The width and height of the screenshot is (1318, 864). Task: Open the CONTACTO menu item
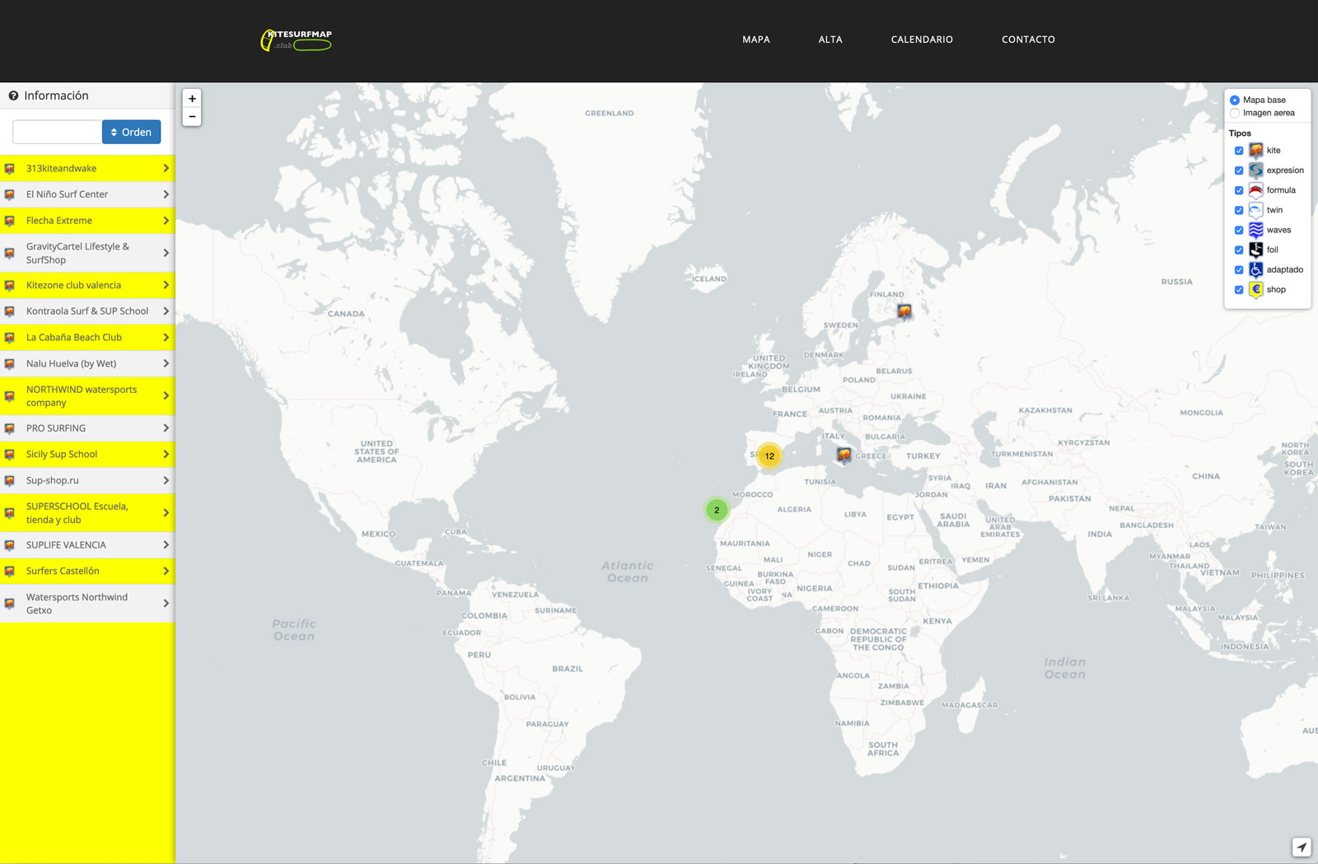click(1028, 39)
